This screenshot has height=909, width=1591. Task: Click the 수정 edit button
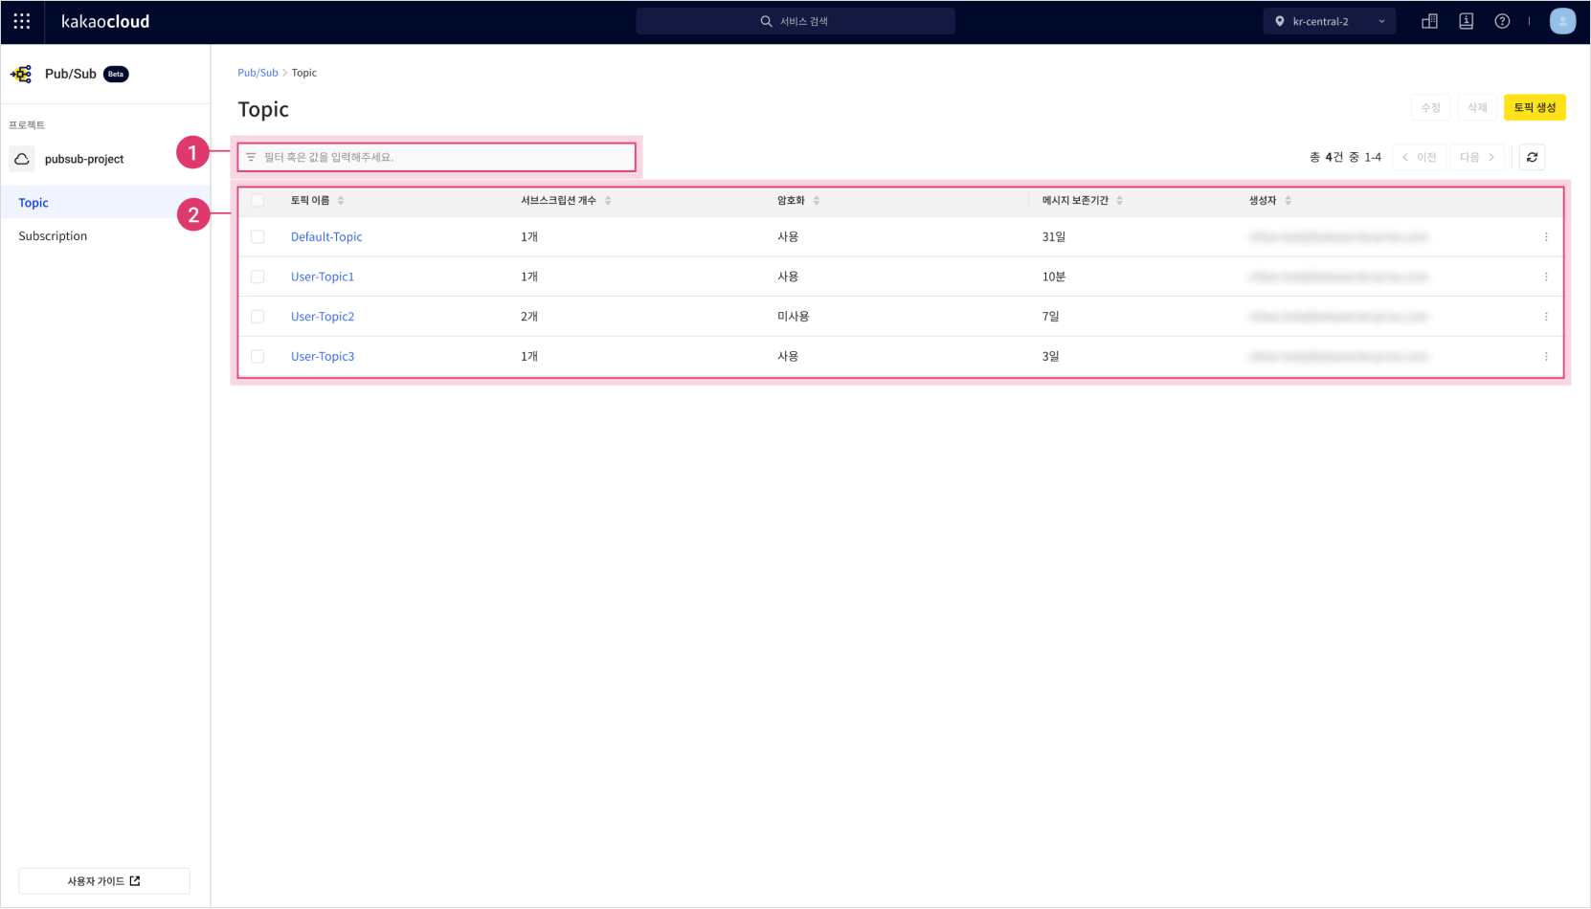(1430, 107)
